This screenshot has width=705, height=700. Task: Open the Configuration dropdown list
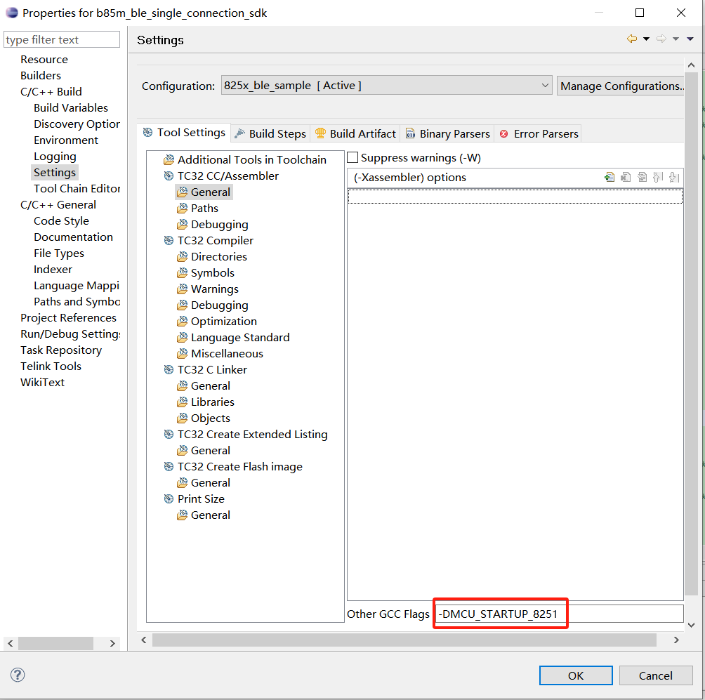546,85
